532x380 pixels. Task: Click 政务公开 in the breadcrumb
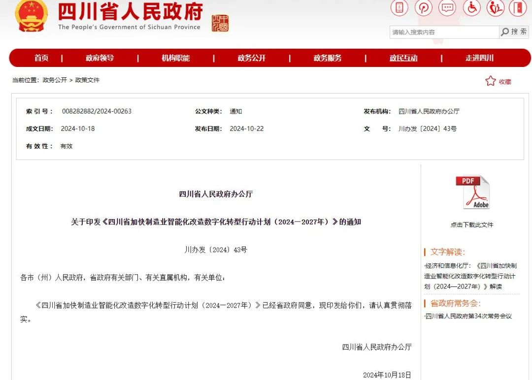(x=55, y=80)
